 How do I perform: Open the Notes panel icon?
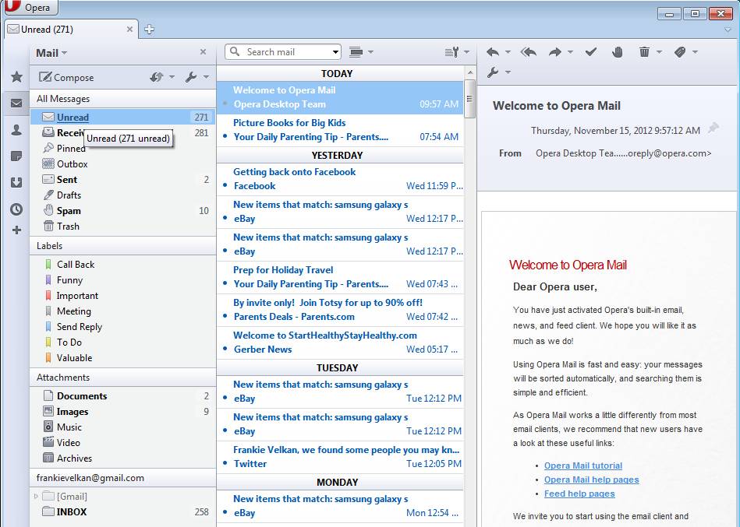tap(16, 156)
